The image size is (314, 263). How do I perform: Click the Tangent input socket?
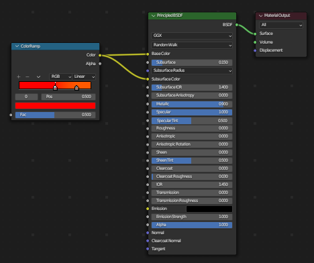[x=148, y=249]
